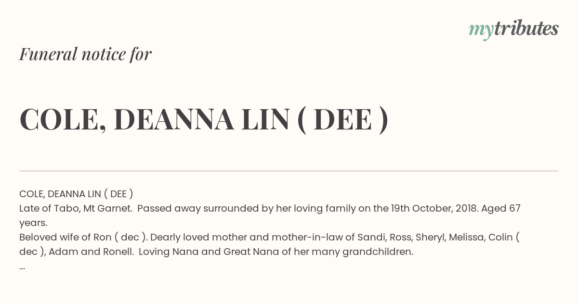Image resolution: width=578 pixels, height=303 pixels.
Task: Click the dark "tributes" part of the logo
Action: [x=526, y=28]
